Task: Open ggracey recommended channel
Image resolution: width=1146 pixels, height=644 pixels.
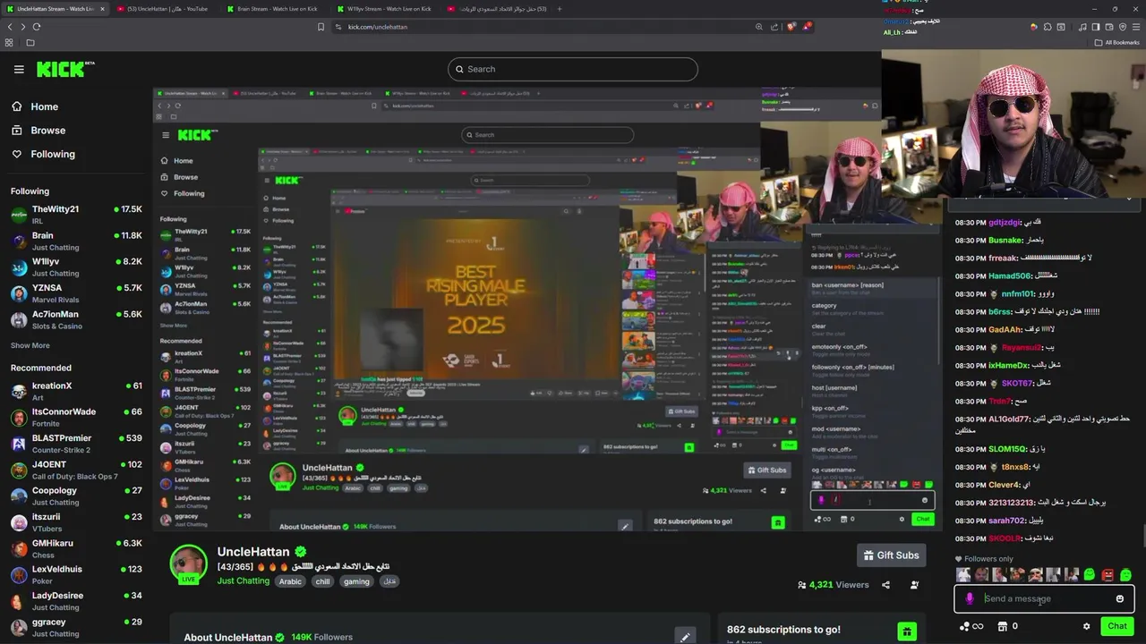Action: pyautogui.click(x=75, y=627)
